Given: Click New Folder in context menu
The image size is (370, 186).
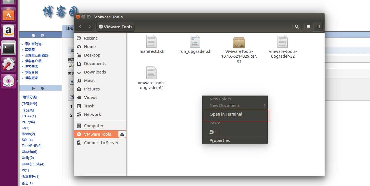Looking at the screenshot, I should [x=235, y=99].
